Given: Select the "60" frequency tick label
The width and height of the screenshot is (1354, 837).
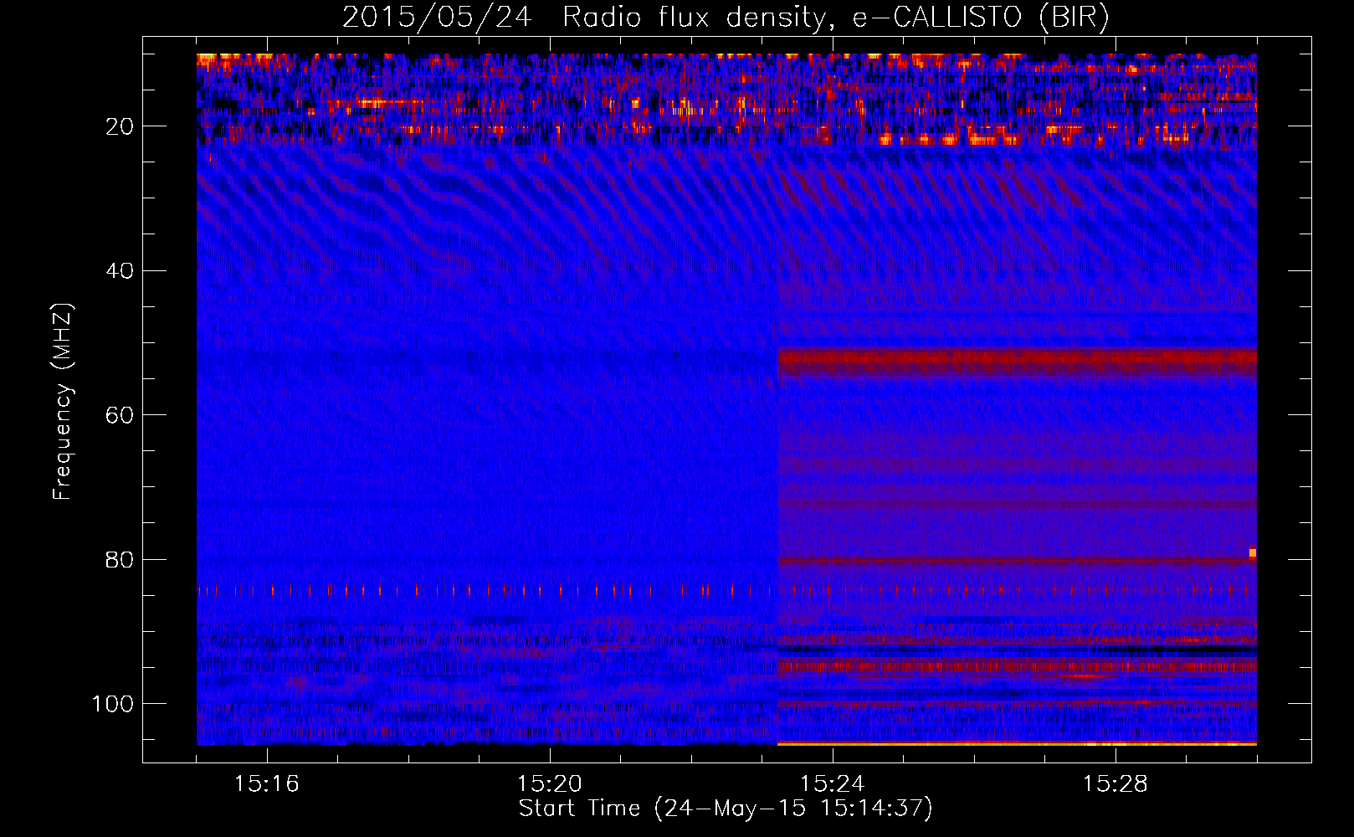Looking at the screenshot, I should click(120, 415).
